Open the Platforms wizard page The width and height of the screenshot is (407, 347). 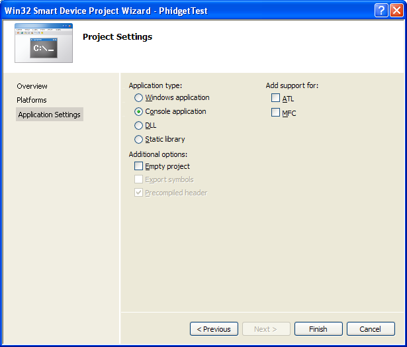click(x=32, y=100)
